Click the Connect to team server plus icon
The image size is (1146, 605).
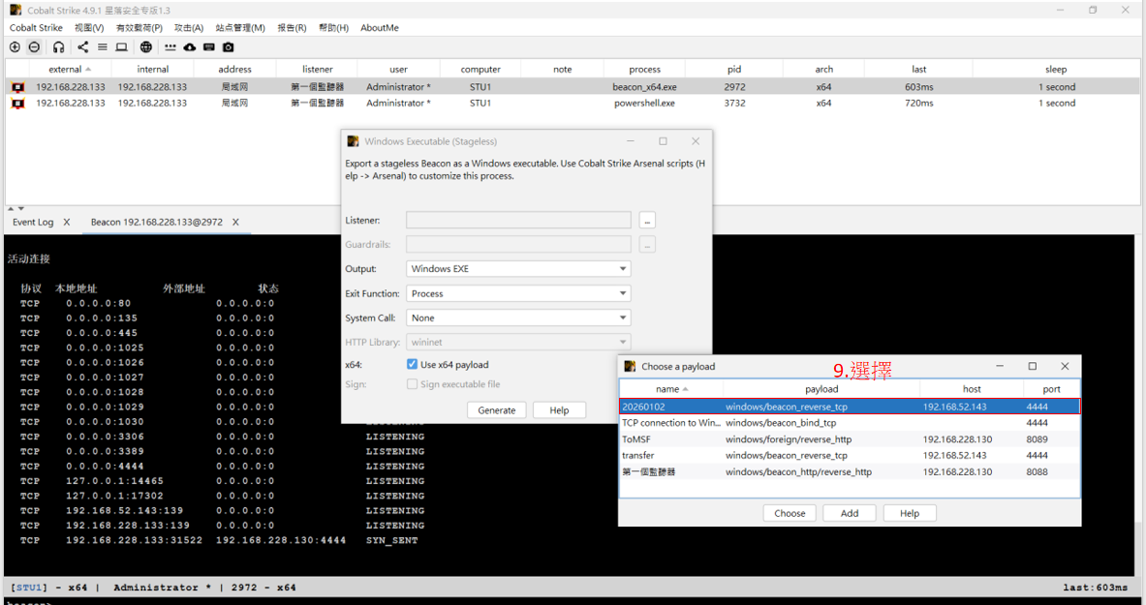point(15,46)
